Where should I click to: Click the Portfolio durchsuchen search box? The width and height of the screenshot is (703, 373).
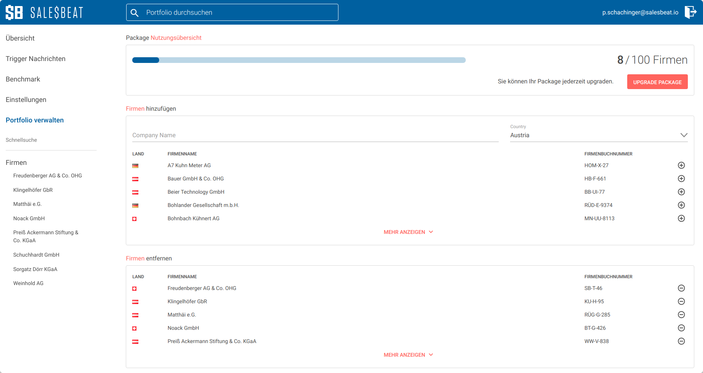tap(232, 13)
